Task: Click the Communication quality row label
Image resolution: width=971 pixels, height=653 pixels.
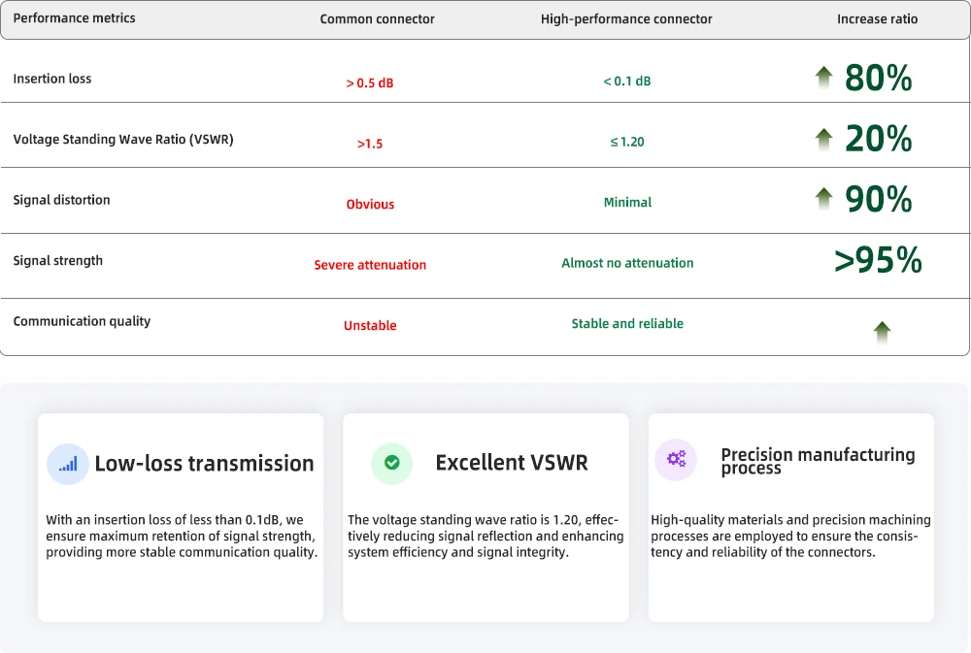Action: [x=82, y=321]
